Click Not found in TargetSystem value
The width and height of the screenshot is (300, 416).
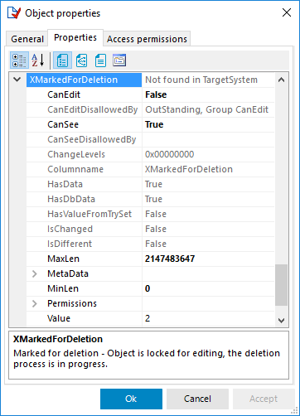point(201,80)
